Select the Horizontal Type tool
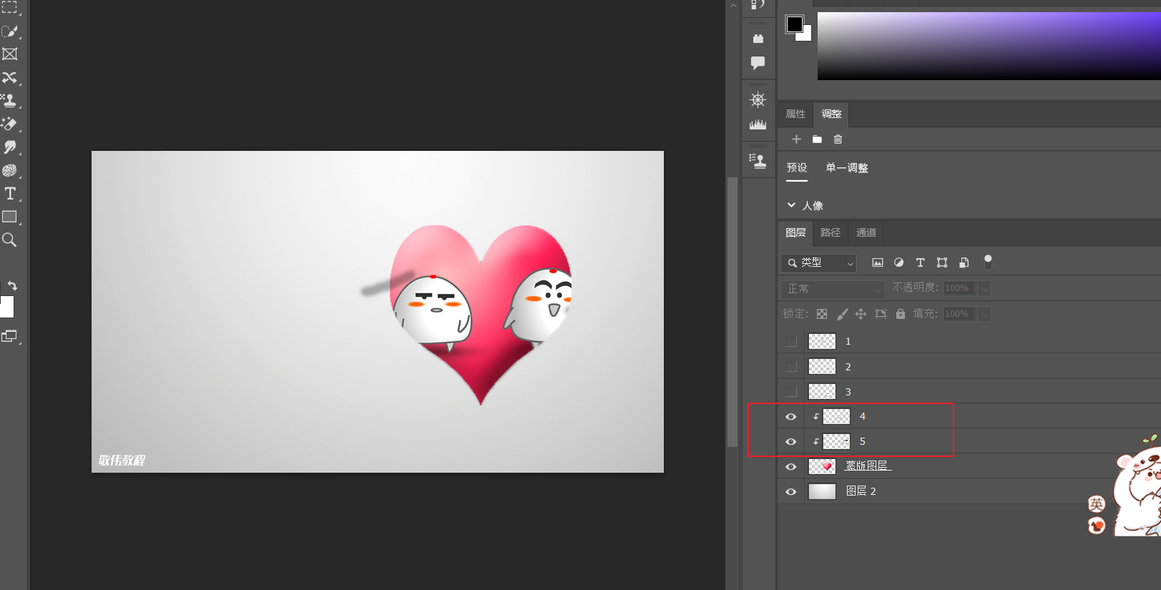The height and width of the screenshot is (590, 1161). (x=10, y=194)
